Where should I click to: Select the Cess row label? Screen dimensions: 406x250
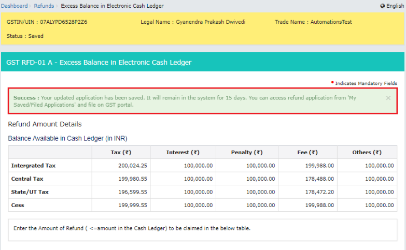click(18, 205)
